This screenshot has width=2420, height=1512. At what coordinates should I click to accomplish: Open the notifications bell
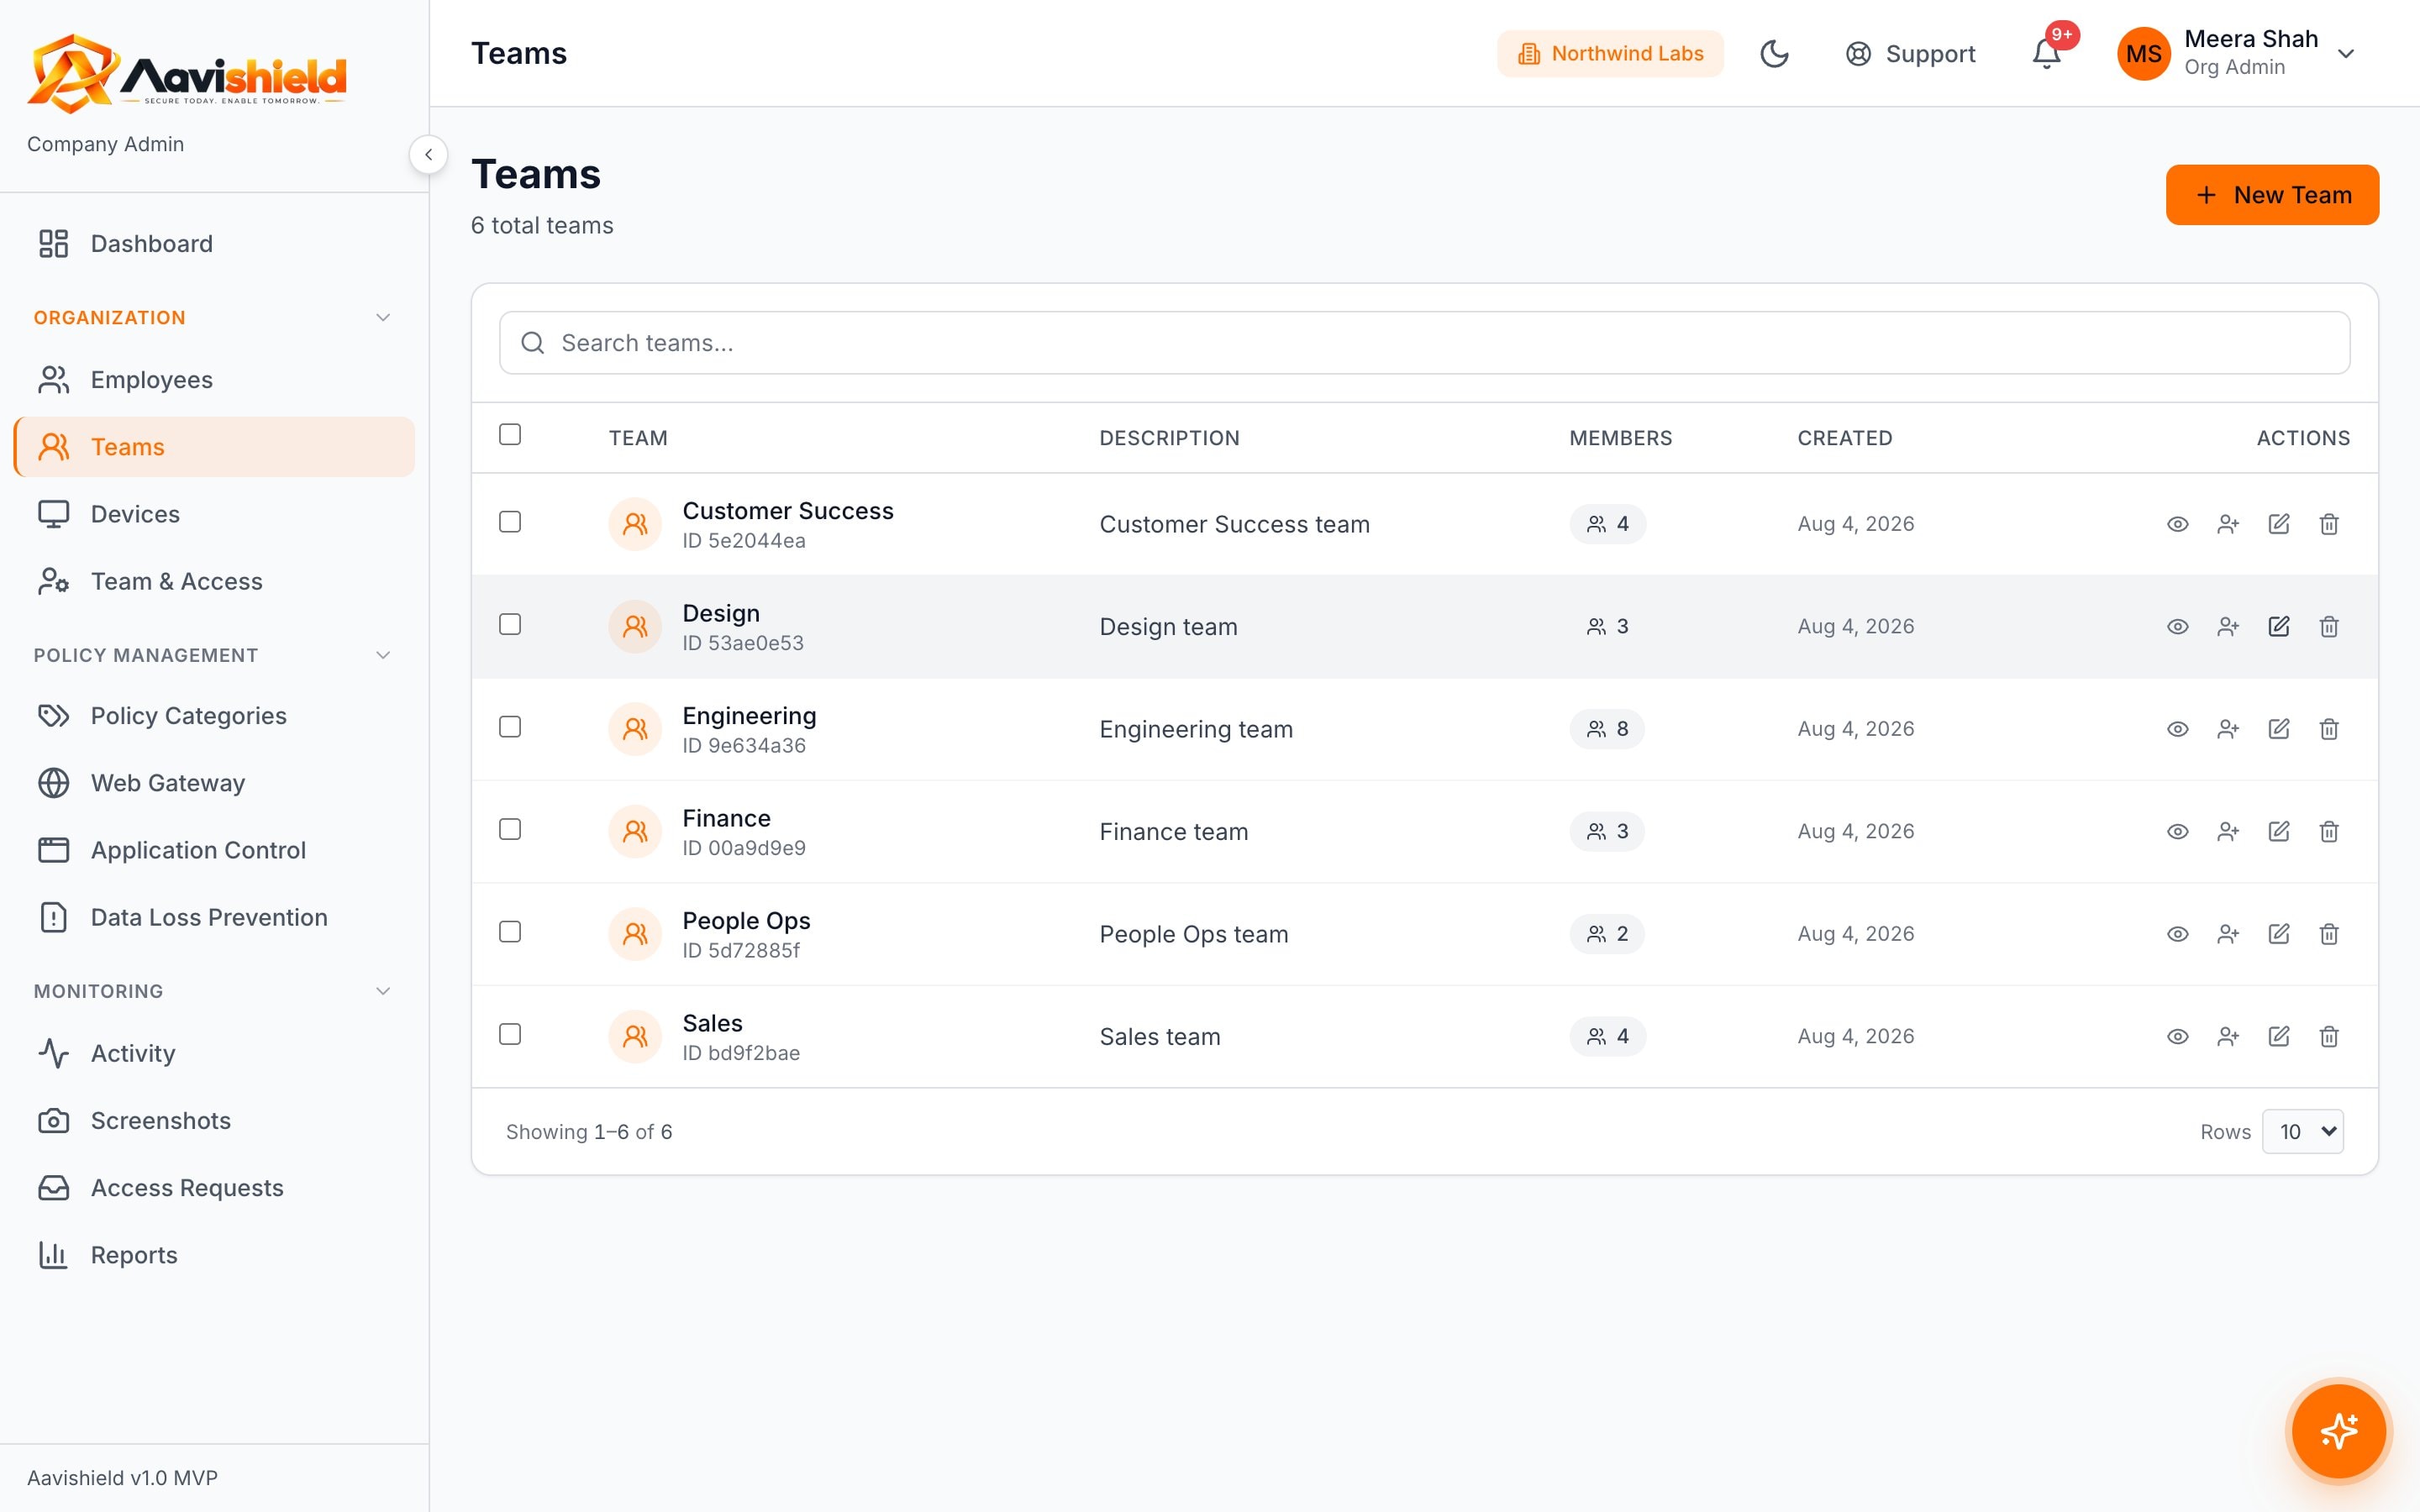click(x=2047, y=54)
